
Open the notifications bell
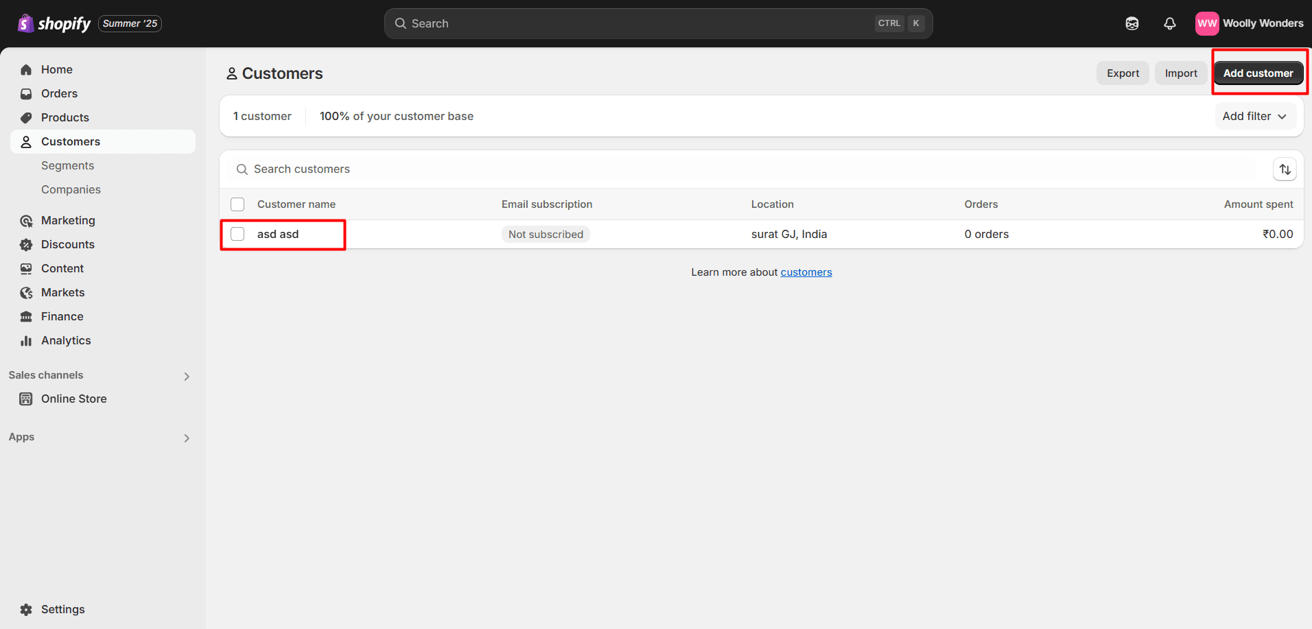pyautogui.click(x=1170, y=23)
